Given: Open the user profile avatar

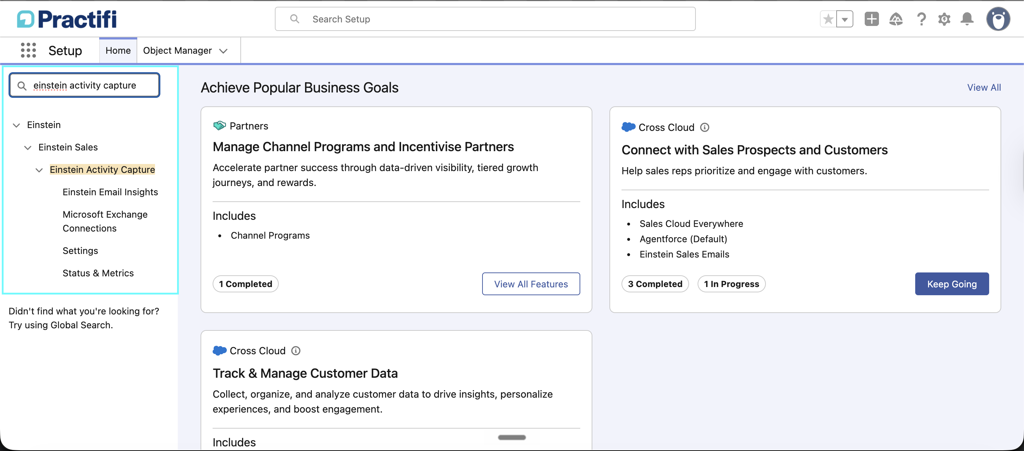Looking at the screenshot, I should tap(998, 19).
